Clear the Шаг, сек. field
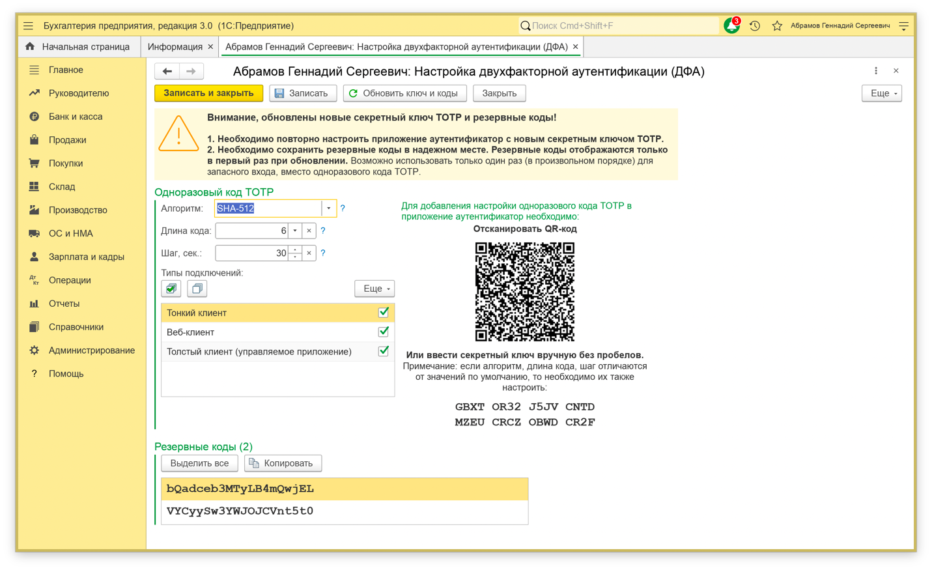Viewport: 932px width, 570px height. [x=309, y=253]
